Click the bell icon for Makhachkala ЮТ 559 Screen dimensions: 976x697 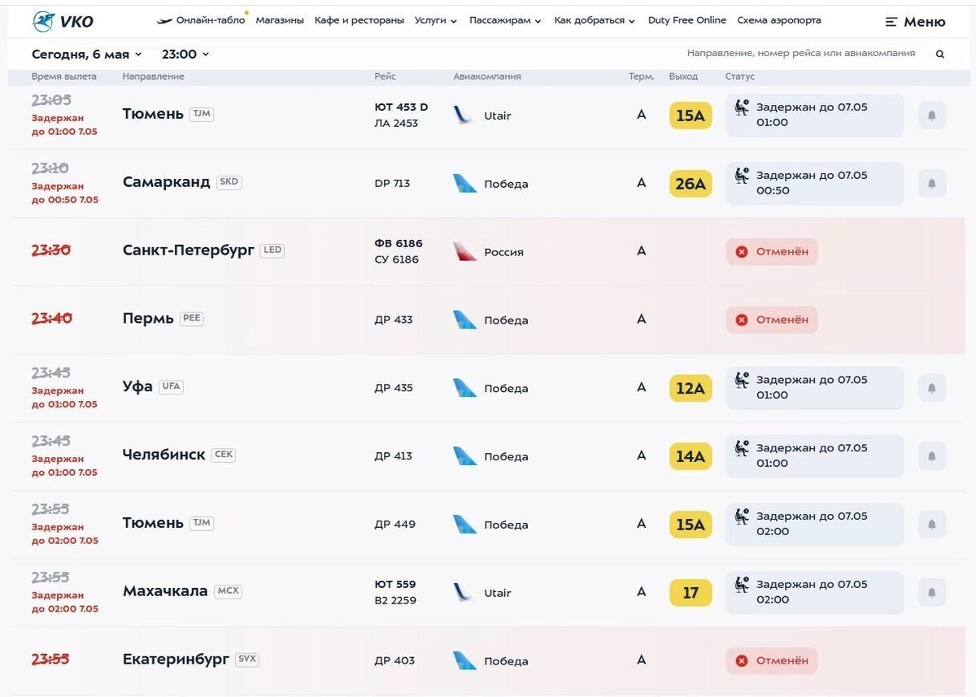pyautogui.click(x=932, y=592)
